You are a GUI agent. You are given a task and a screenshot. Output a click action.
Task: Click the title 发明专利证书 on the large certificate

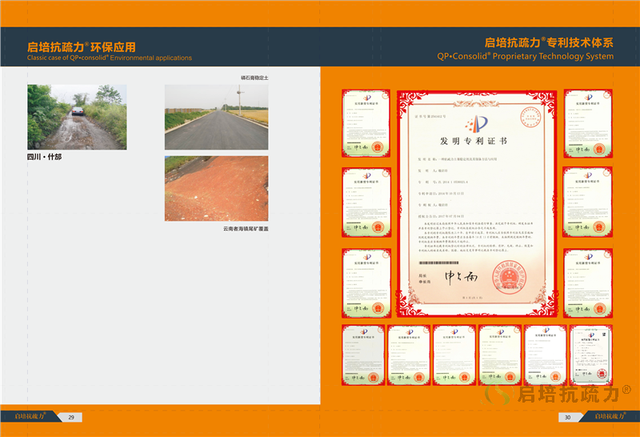[474, 141]
